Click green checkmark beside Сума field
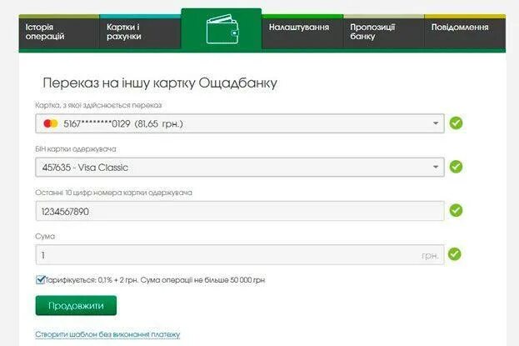The width and height of the screenshot is (519, 346). (x=455, y=254)
